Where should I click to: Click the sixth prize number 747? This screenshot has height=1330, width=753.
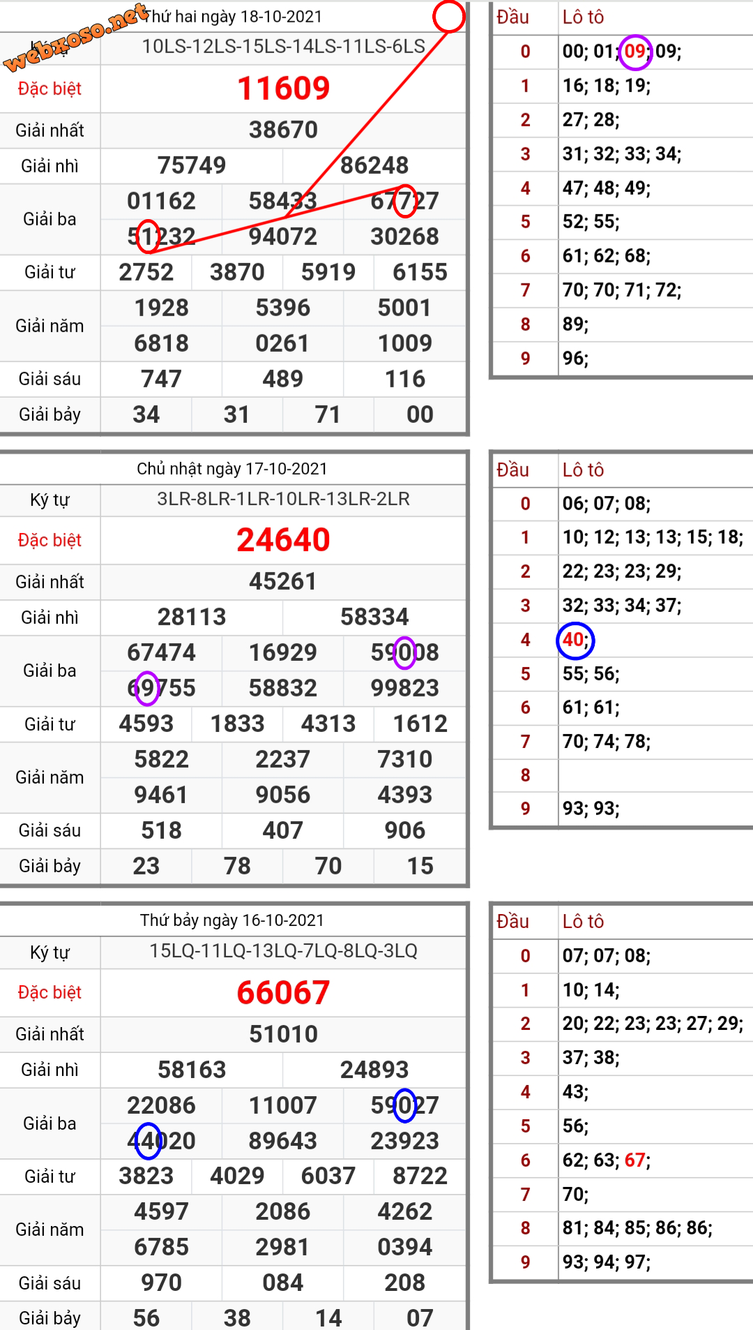pos(161,379)
